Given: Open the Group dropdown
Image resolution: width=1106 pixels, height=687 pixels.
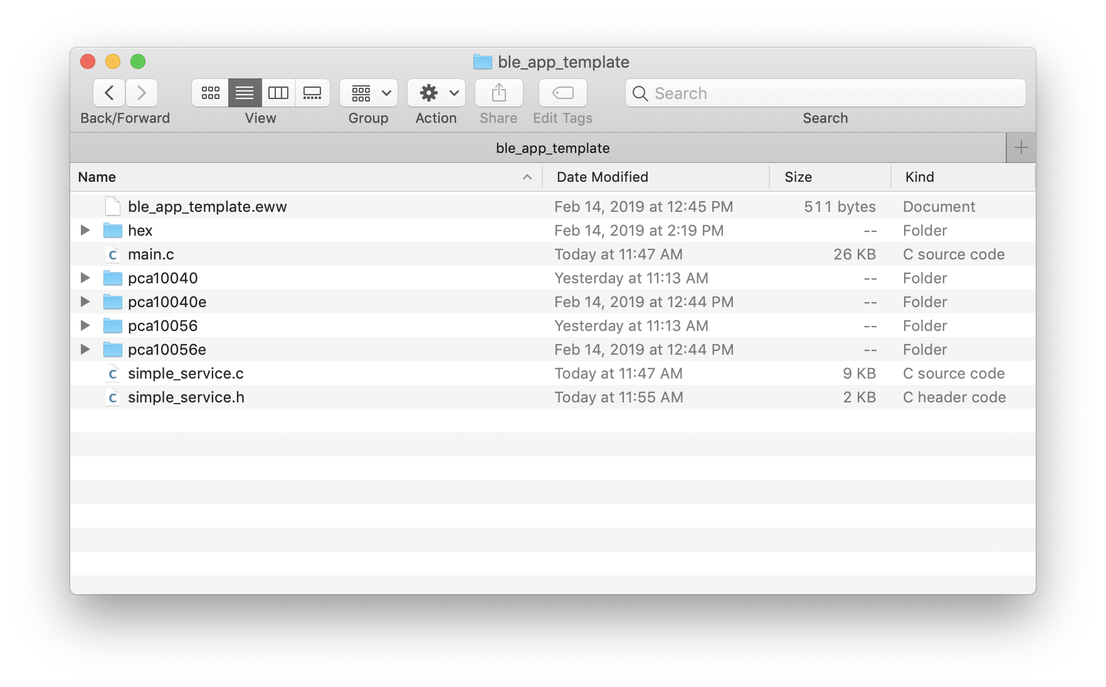Looking at the screenshot, I should 368,93.
